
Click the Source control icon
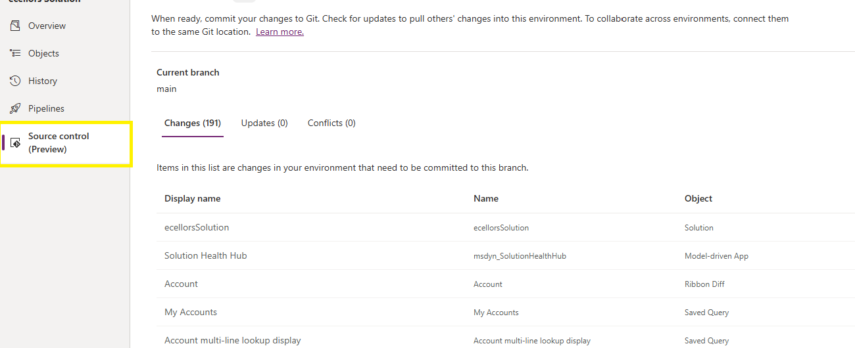tap(16, 142)
